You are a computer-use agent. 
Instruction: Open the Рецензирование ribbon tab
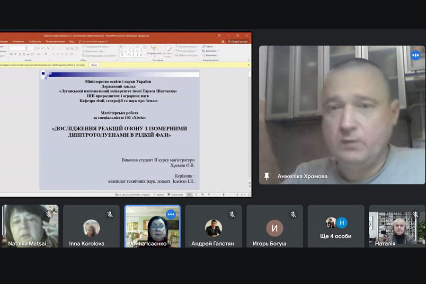(55, 41)
